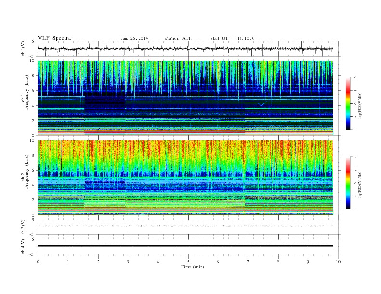Click time-axis tick label "3"
The height and width of the screenshot is (294, 381).
(x=128, y=262)
